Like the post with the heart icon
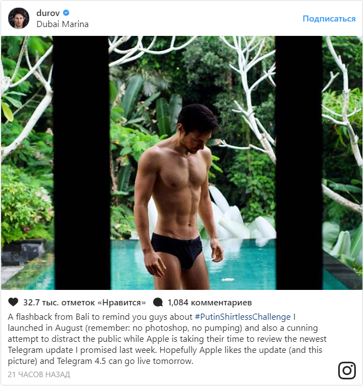 click(13, 303)
